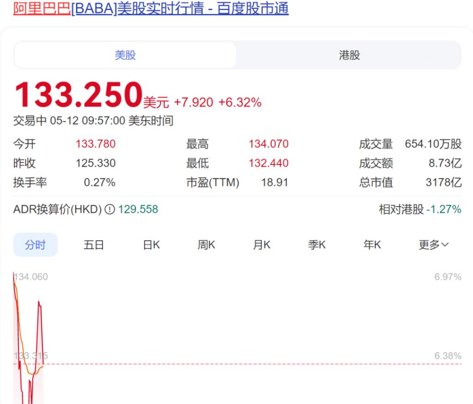Image resolution: width=473 pixels, height=404 pixels.
Task: Click the 今开 value 133.780
Action: 96,144
